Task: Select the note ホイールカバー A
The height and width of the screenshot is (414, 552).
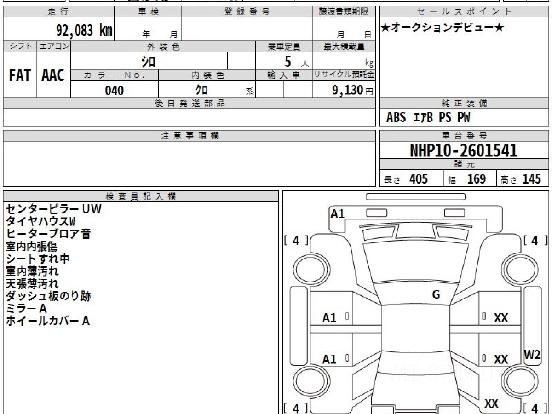Action: point(47,321)
